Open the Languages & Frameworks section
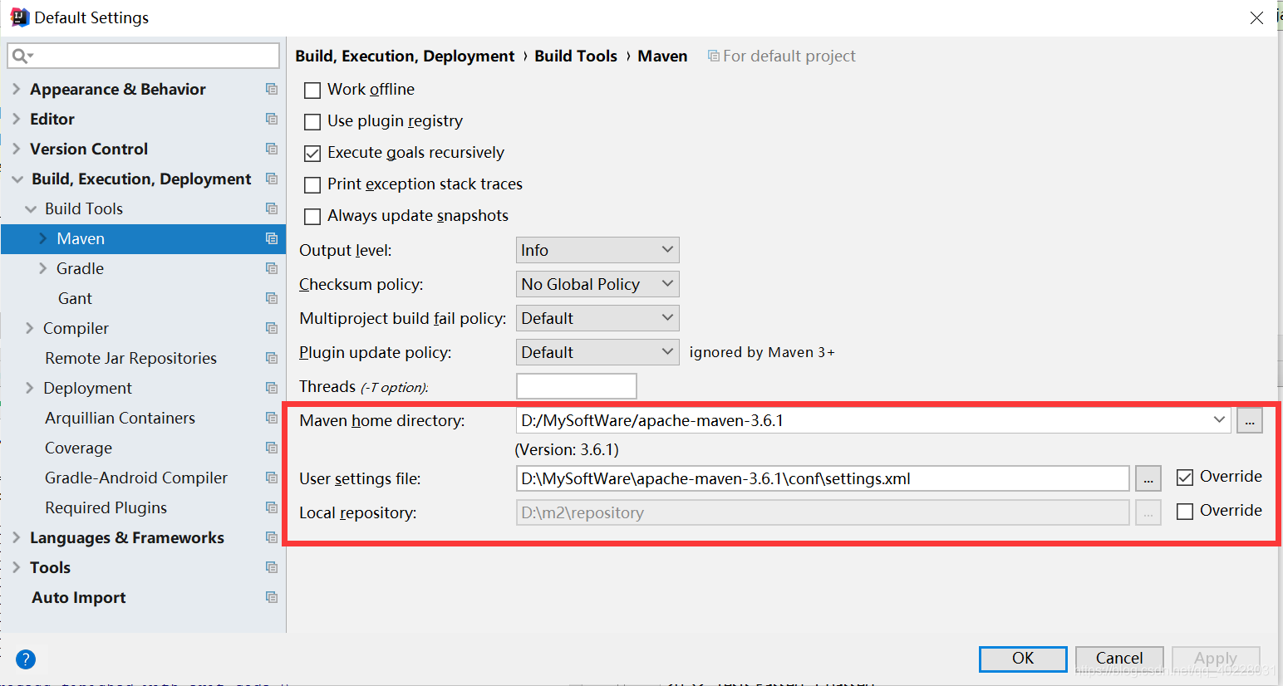 click(17, 537)
